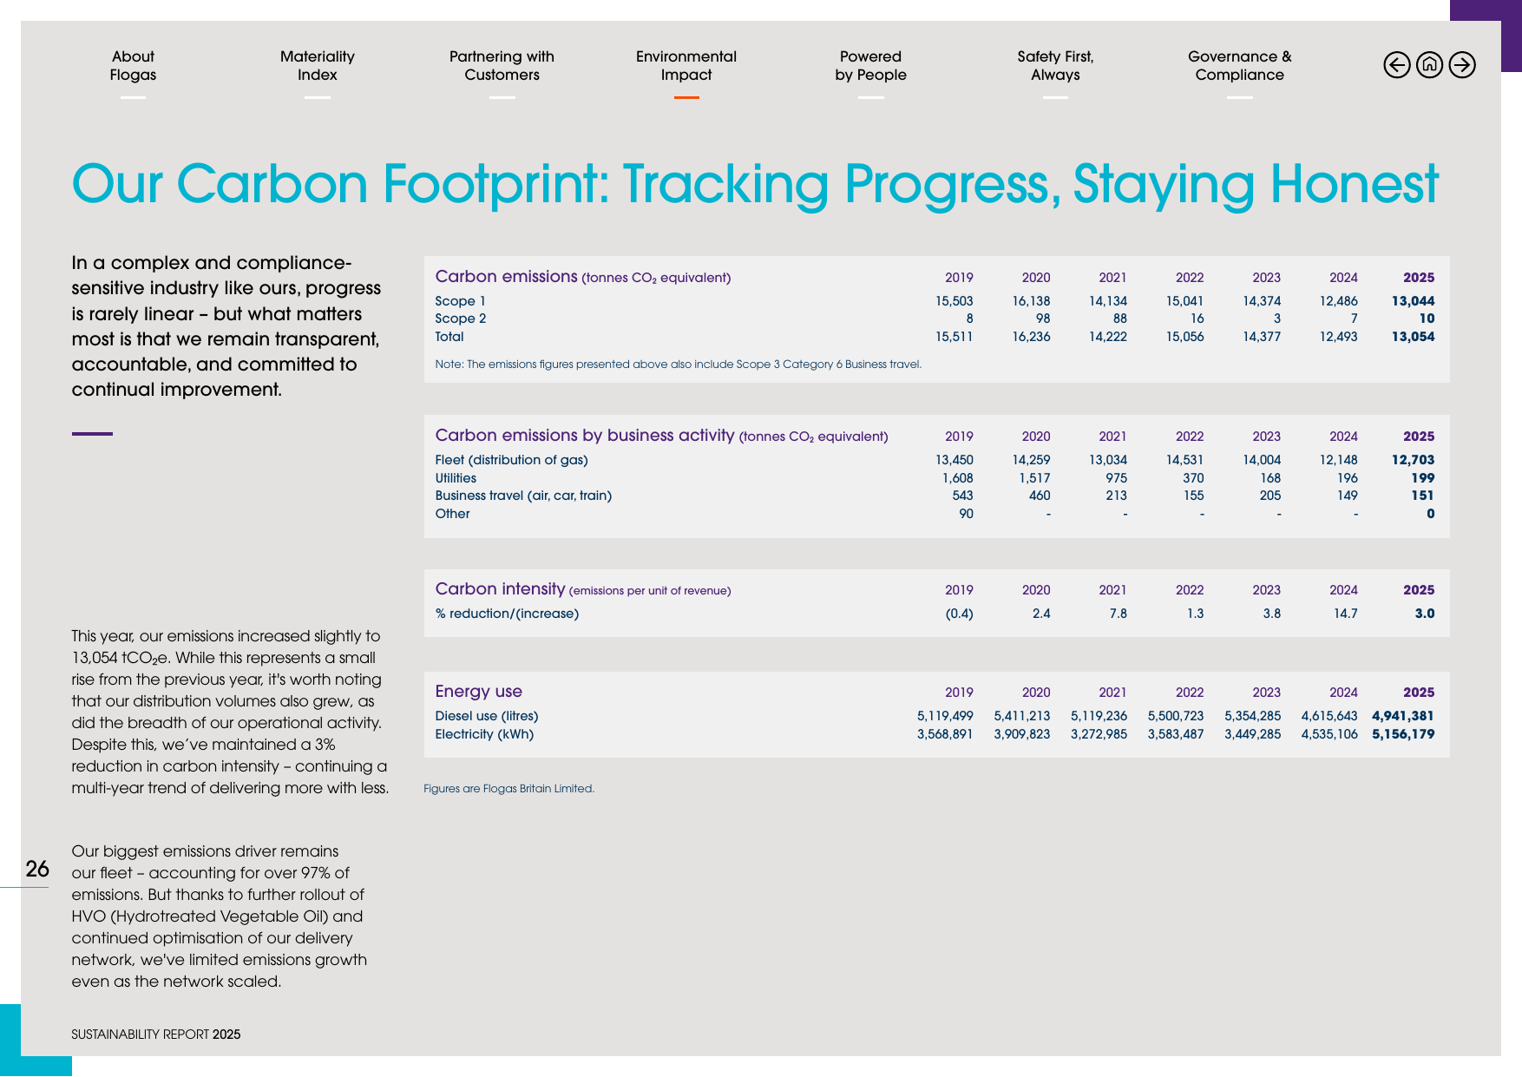Select the 2019 intensity value (0.4)
Image resolution: width=1522 pixels, height=1077 pixels.
[x=959, y=614]
